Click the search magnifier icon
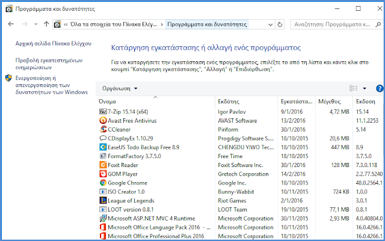Image resolution: width=385 pixels, height=241 pixels. [378, 25]
